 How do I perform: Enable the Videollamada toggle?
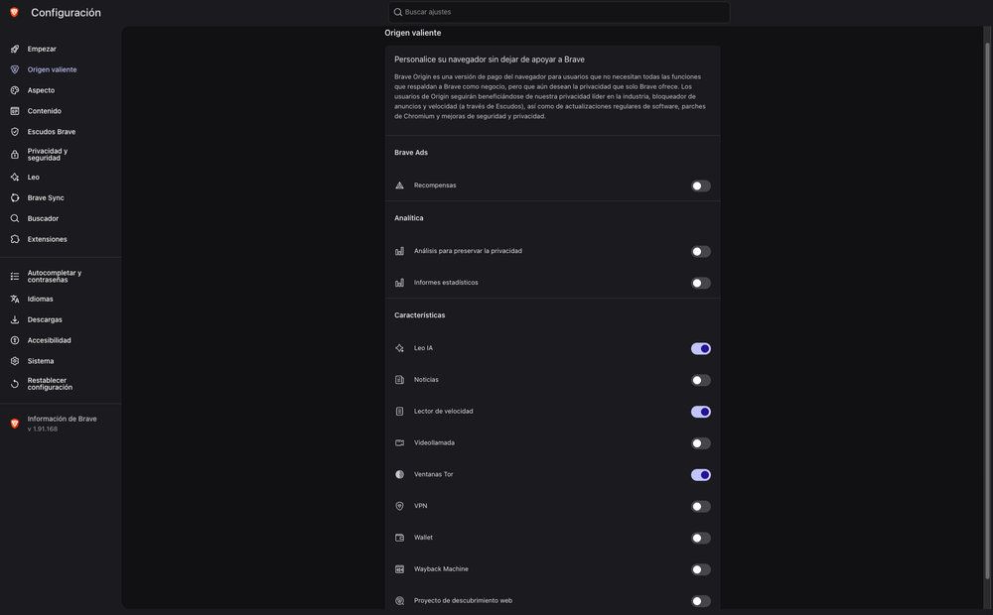coord(700,443)
